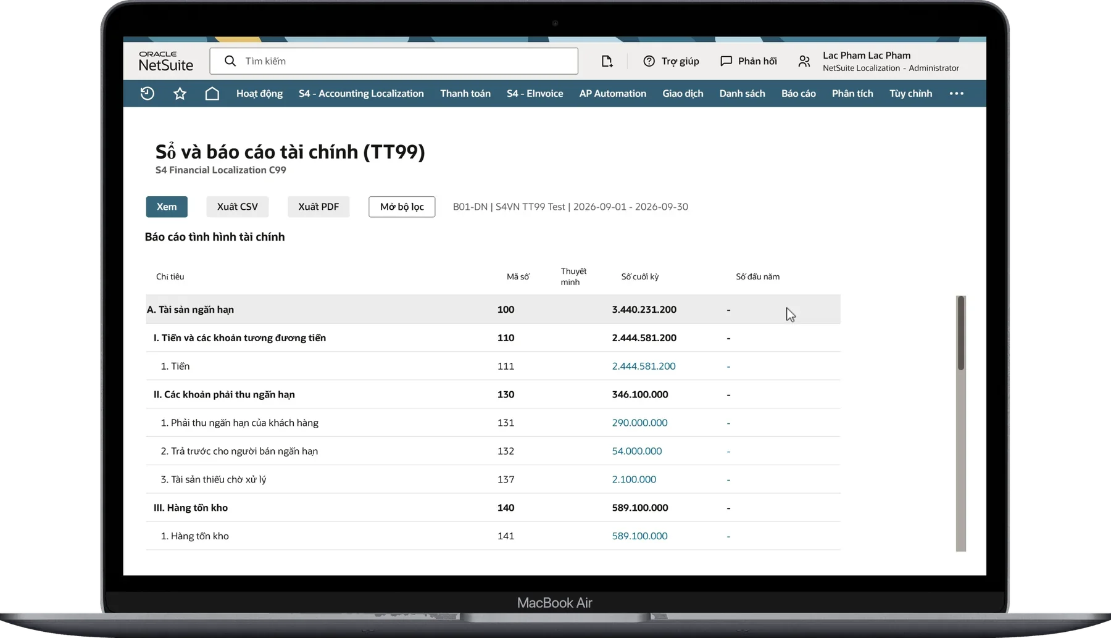The height and width of the screenshot is (638, 1111).
Task: Click the Số đầu năm column header
Action: [757, 276]
